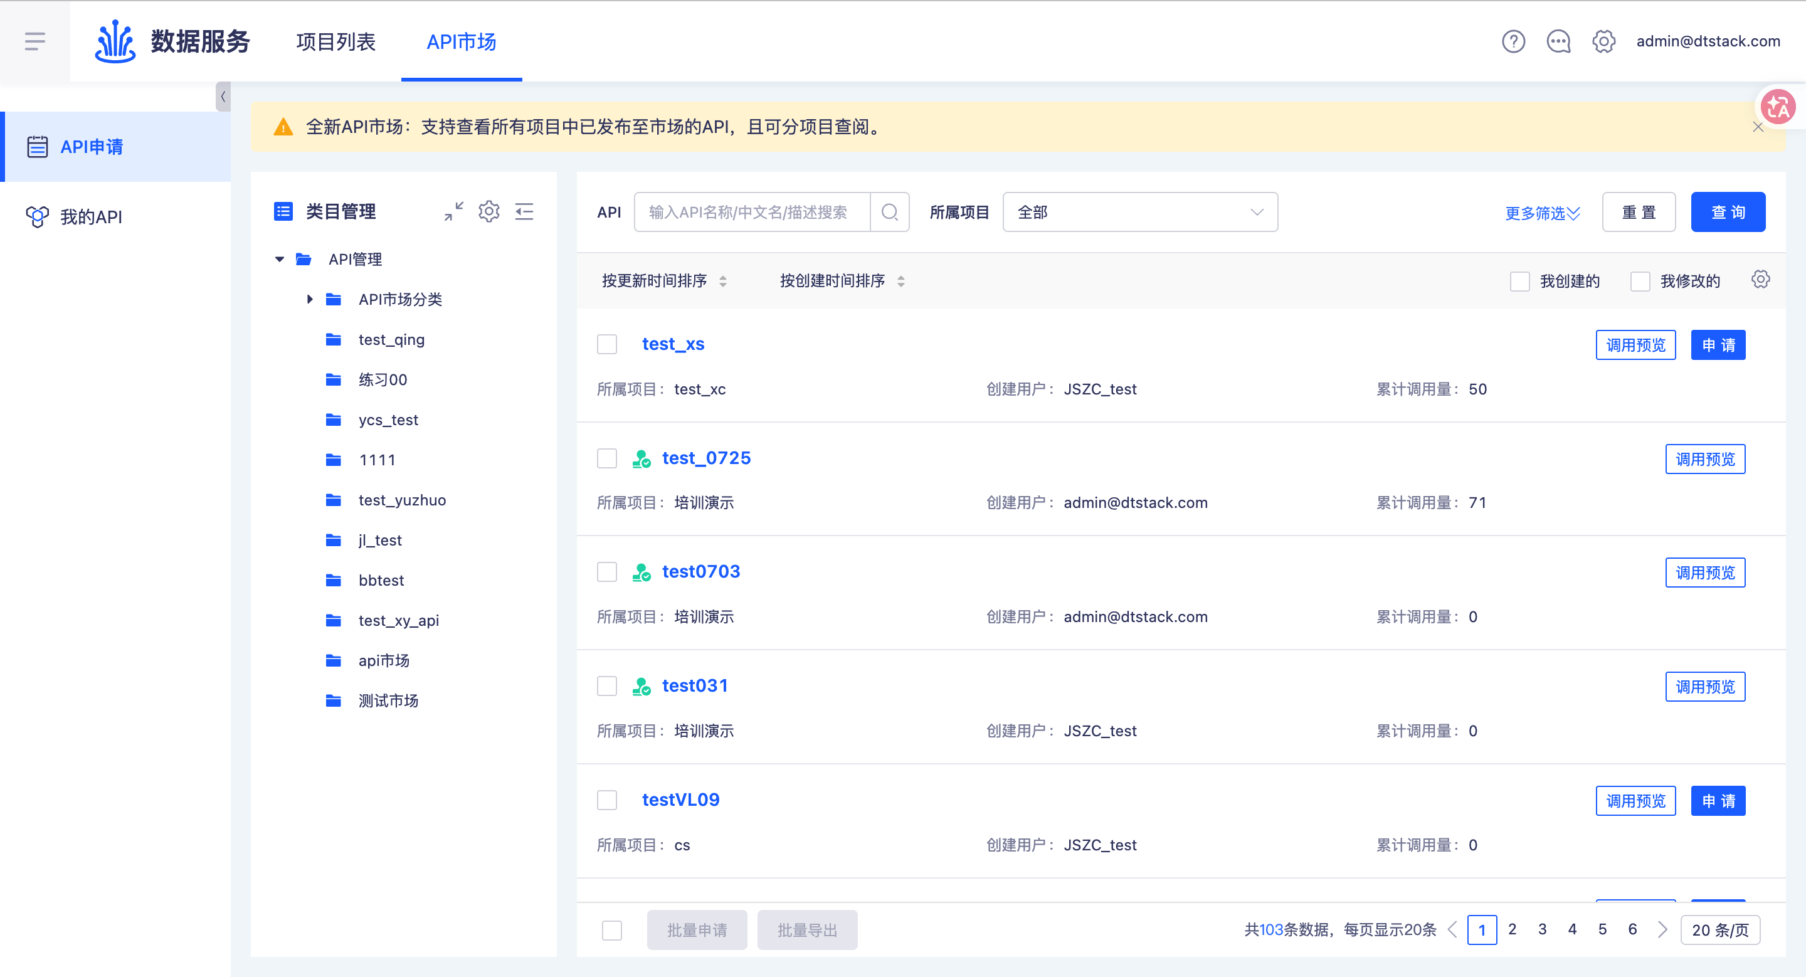Open the 所属项目 dropdown showing 全部
The image size is (1806, 977).
(1139, 212)
